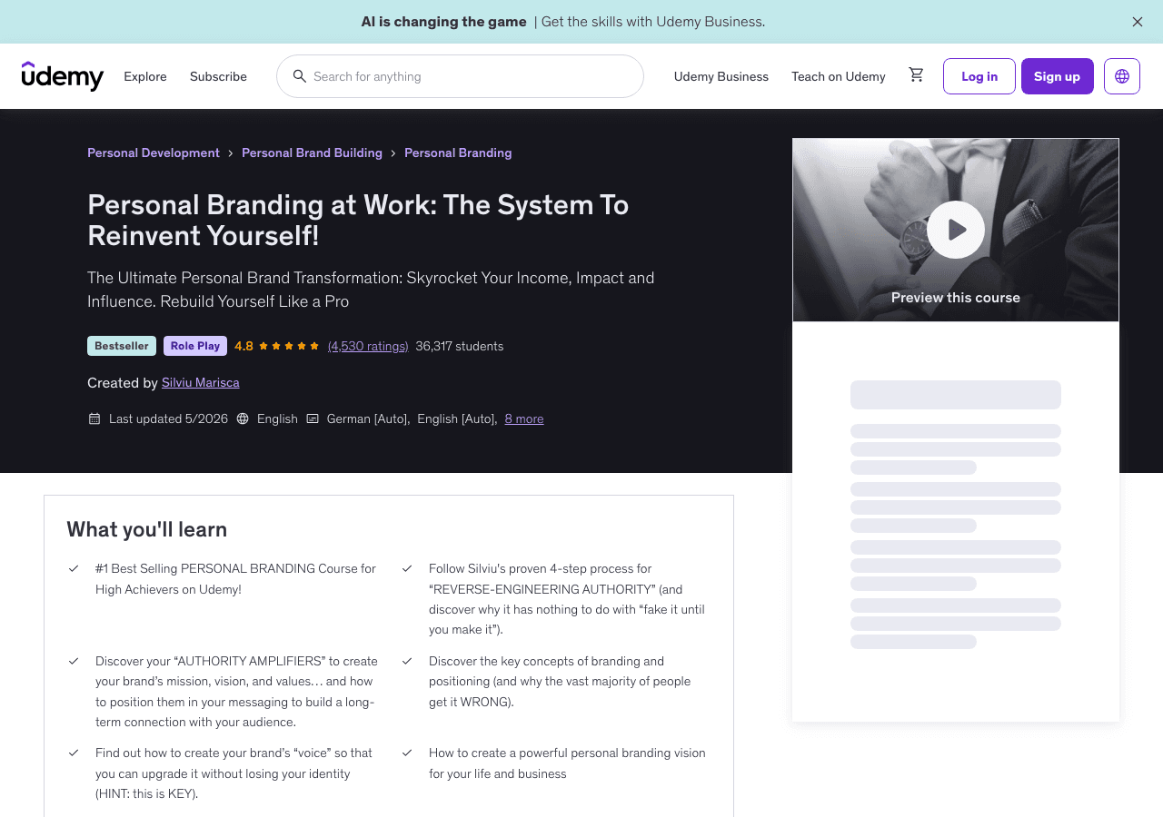The image size is (1163, 817).
Task: Click the star rating icons
Action: [289, 346]
